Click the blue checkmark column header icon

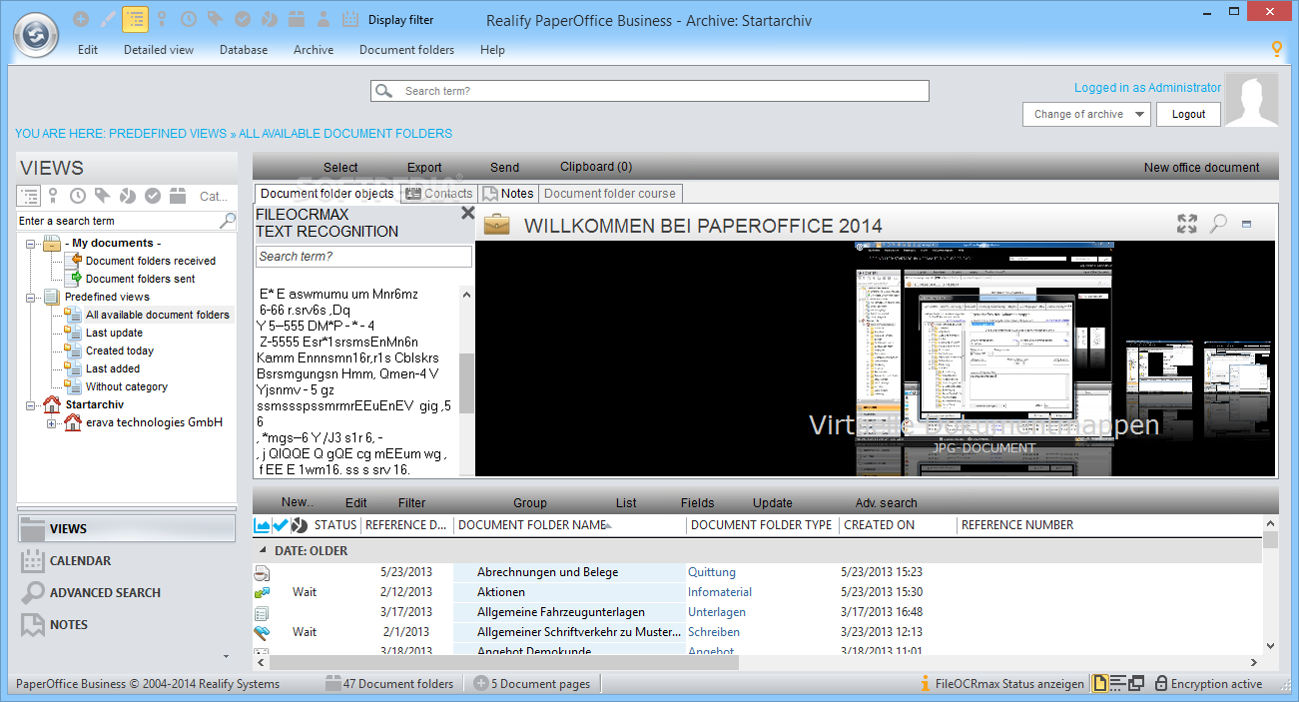point(281,524)
